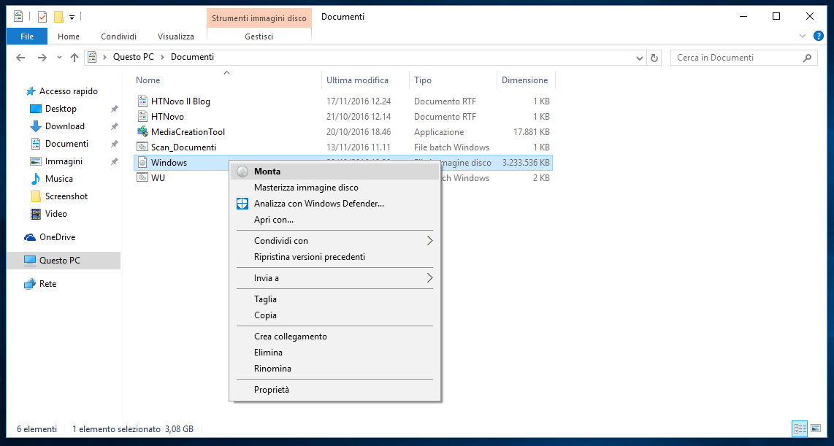This screenshot has height=446, width=834.
Task: Click the Properties quick access toolbar icon
Action: click(42, 17)
